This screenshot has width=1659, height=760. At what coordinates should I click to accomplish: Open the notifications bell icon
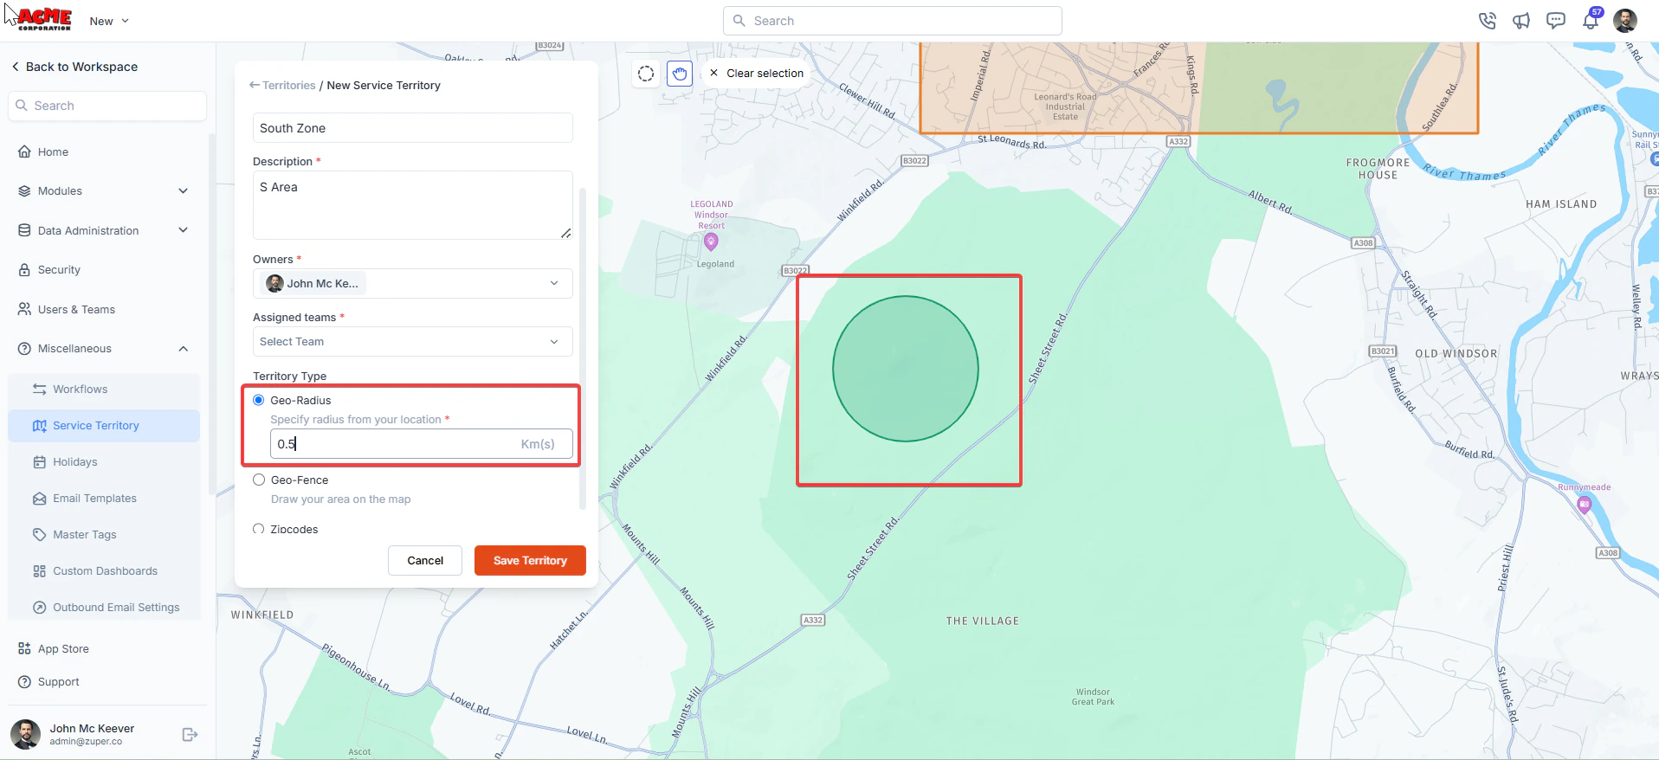(1591, 21)
